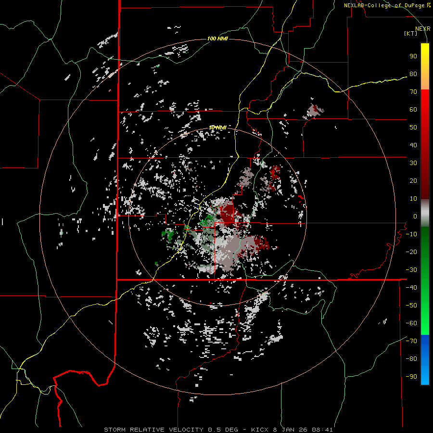Click the 60 value on velocity scale
This screenshot has width=433, height=433.
(x=413, y=110)
